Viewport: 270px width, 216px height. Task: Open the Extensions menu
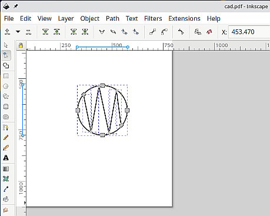tap(184, 18)
